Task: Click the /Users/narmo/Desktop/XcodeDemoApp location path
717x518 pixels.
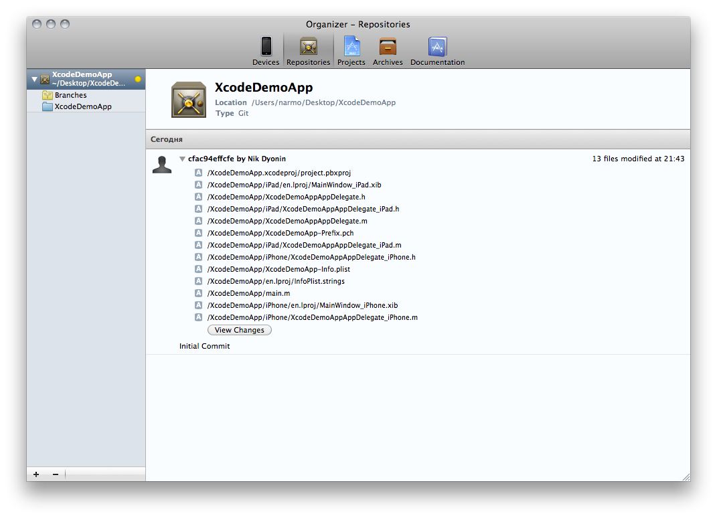Action: click(324, 102)
